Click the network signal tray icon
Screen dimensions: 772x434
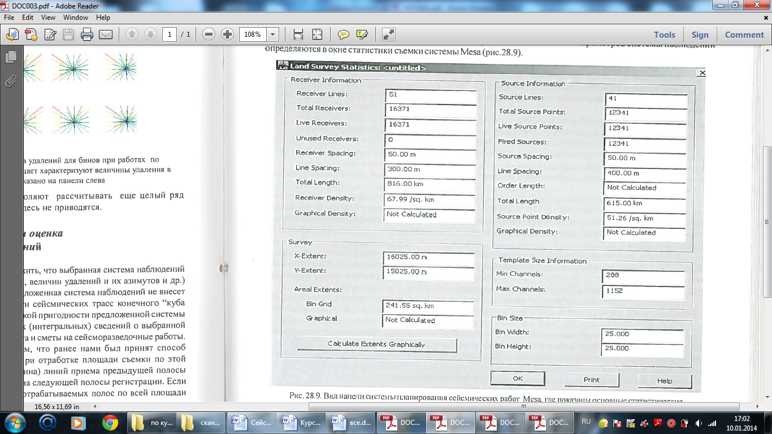pyautogui.click(x=713, y=423)
